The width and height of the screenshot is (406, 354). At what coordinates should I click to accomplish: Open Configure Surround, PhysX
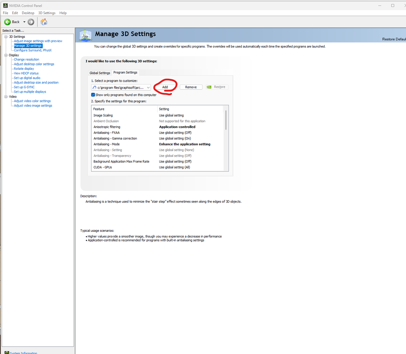point(33,50)
